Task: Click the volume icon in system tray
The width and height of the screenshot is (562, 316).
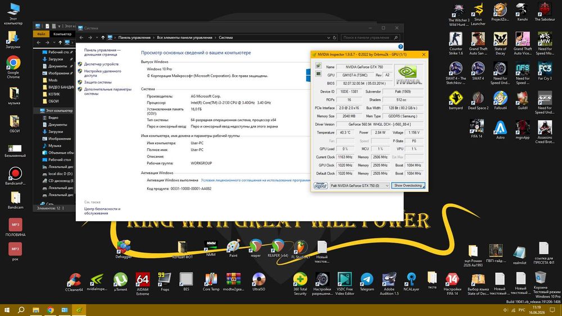Action: [x=505, y=310]
